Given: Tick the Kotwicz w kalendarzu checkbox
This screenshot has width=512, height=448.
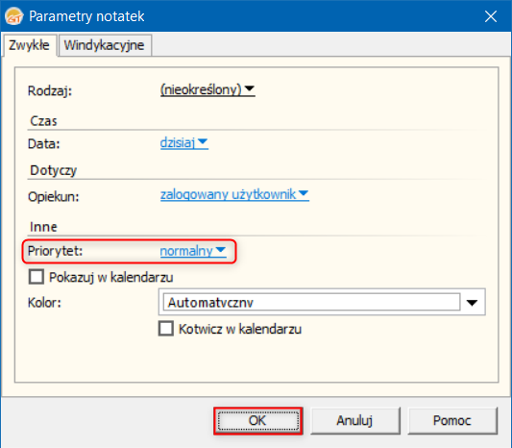Looking at the screenshot, I should pos(166,329).
